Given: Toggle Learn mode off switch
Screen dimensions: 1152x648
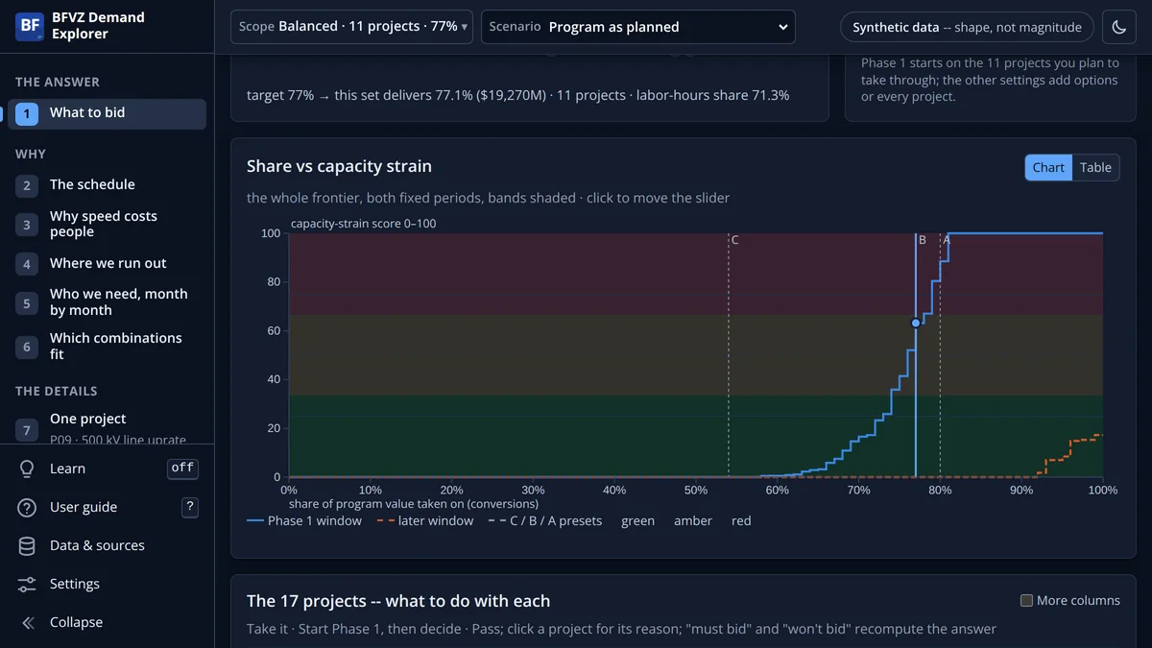Looking at the screenshot, I should pyautogui.click(x=182, y=468).
